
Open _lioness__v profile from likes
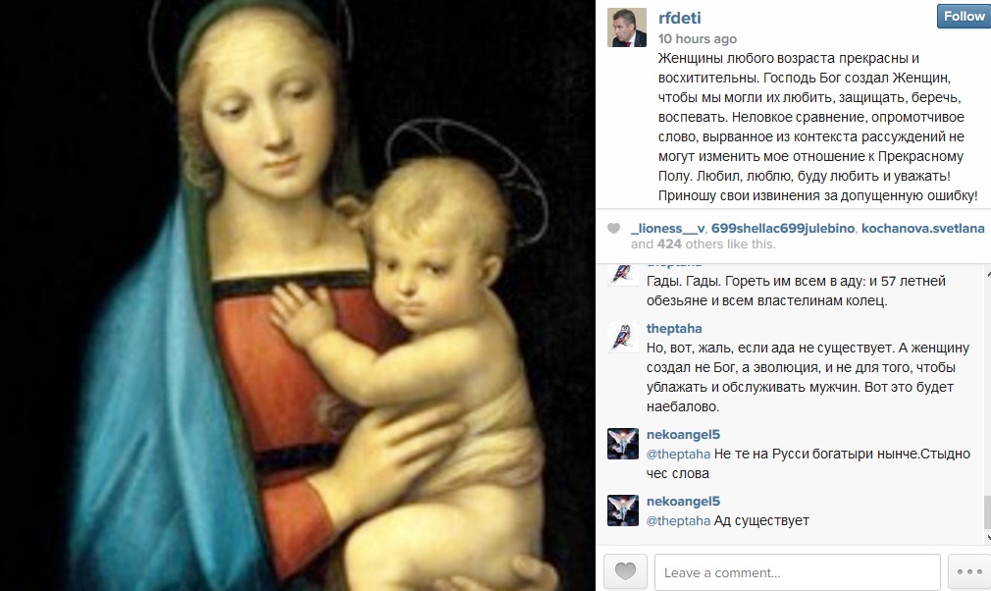[x=667, y=228]
